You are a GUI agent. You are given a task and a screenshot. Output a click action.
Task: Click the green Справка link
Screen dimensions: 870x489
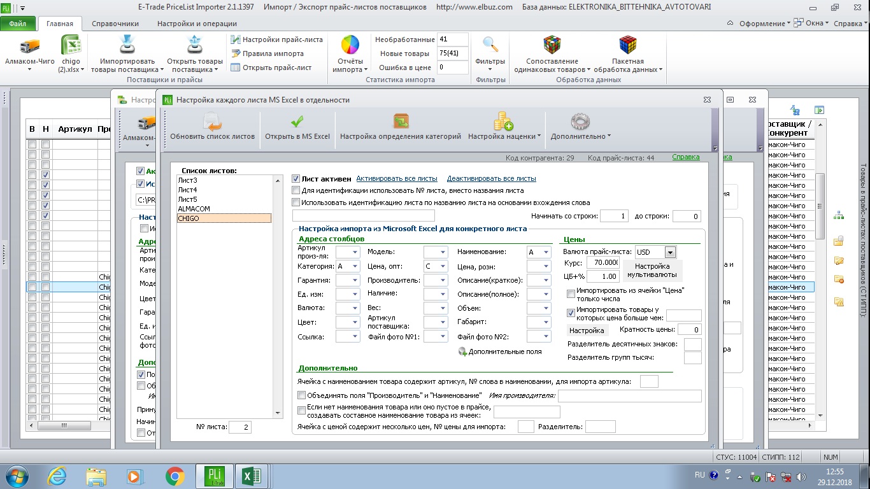(685, 157)
